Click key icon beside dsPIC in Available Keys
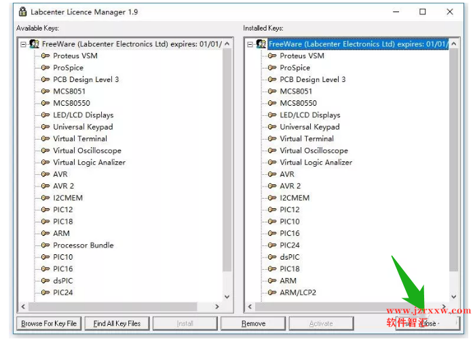The width and height of the screenshot is (473, 339). click(x=45, y=281)
